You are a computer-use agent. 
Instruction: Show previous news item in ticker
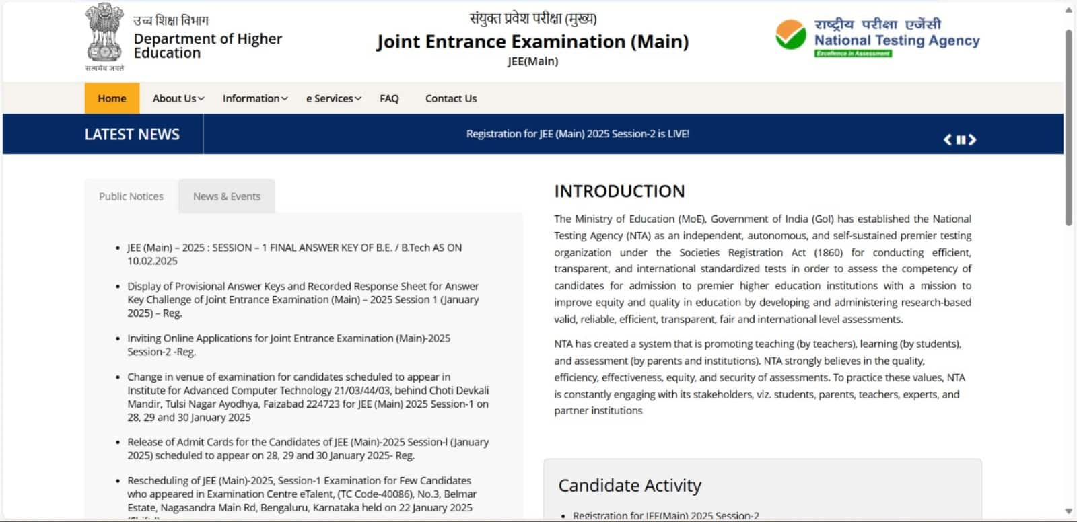pos(948,139)
